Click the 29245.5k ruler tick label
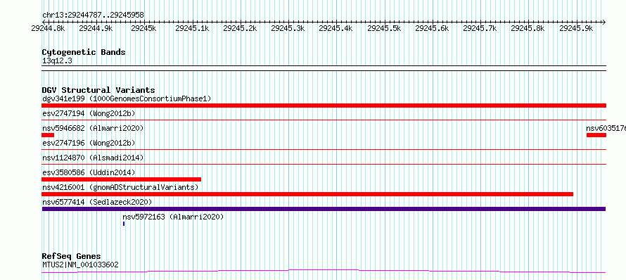Image resolution: width=626 pixels, height=280 pixels. pyautogui.click(x=384, y=28)
